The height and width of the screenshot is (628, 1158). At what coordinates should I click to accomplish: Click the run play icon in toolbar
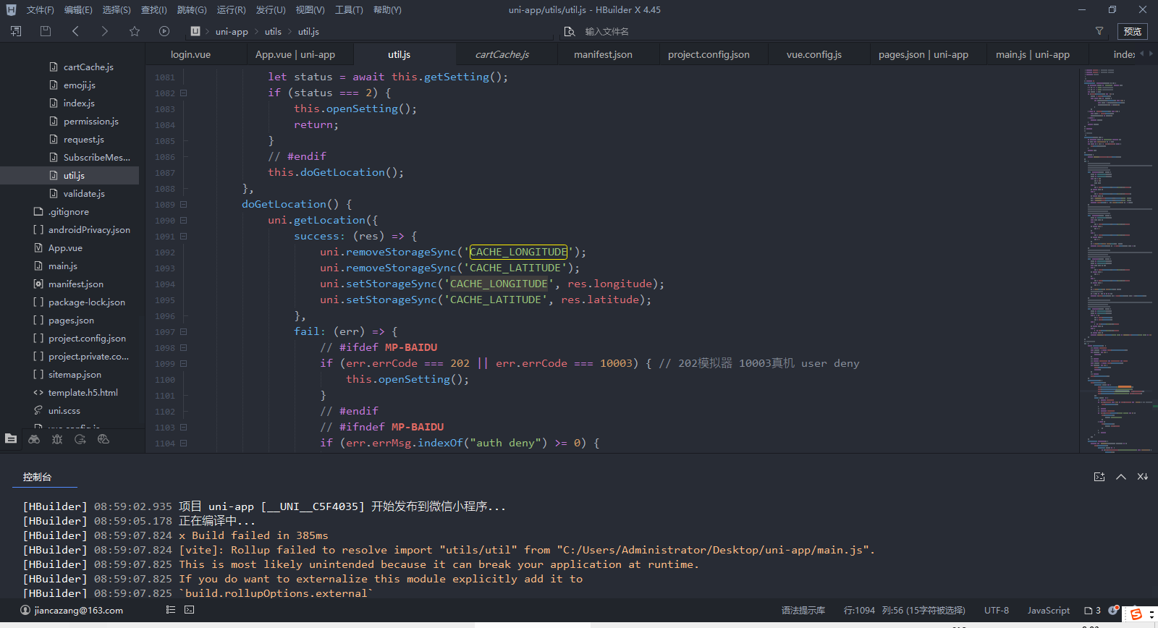tap(164, 31)
